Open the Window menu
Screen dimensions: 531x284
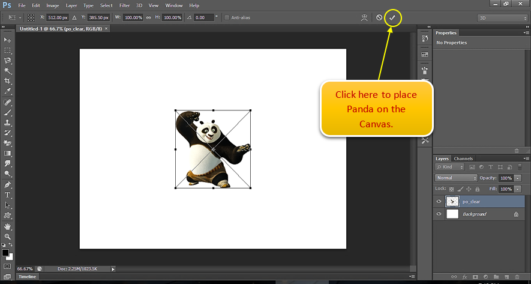tap(174, 5)
